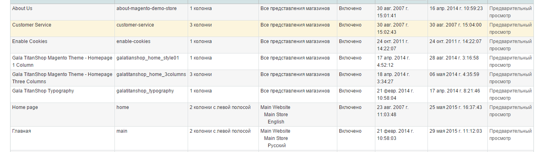Screen dimensions: 544x152
Task: Open preview link for Home page row
Action: (510, 111)
